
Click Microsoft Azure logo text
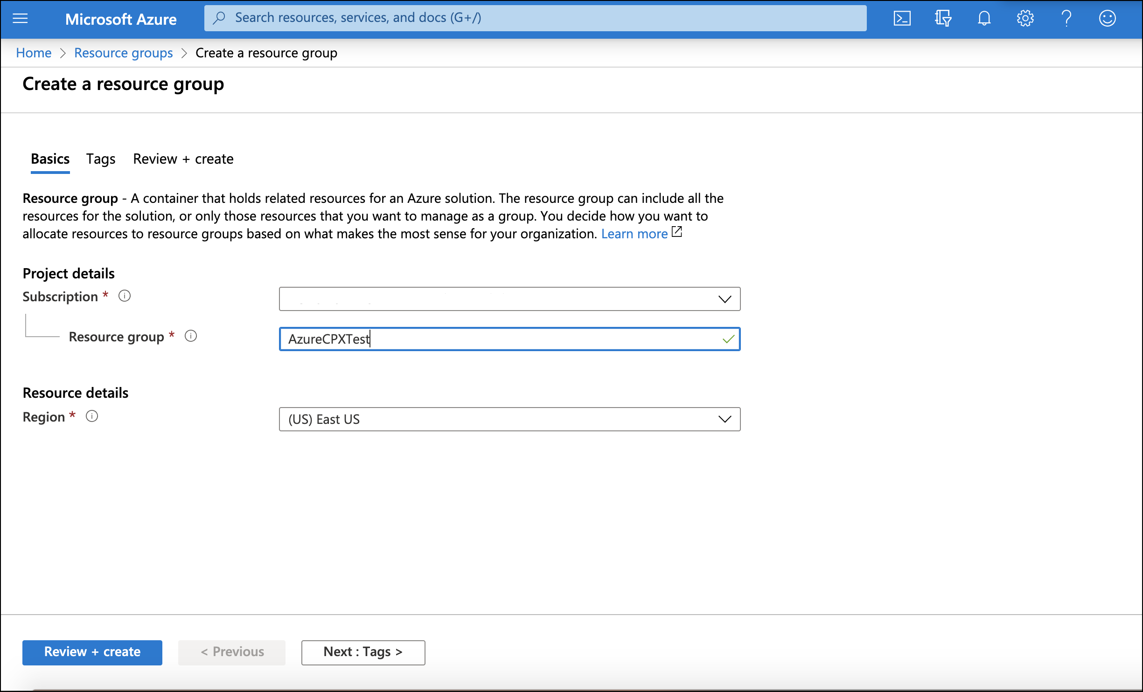pos(121,19)
